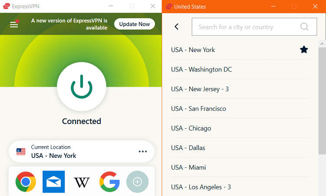Viewport: 326px width, 196px height.
Task: Select USA - Chicago location
Action: tap(240, 128)
